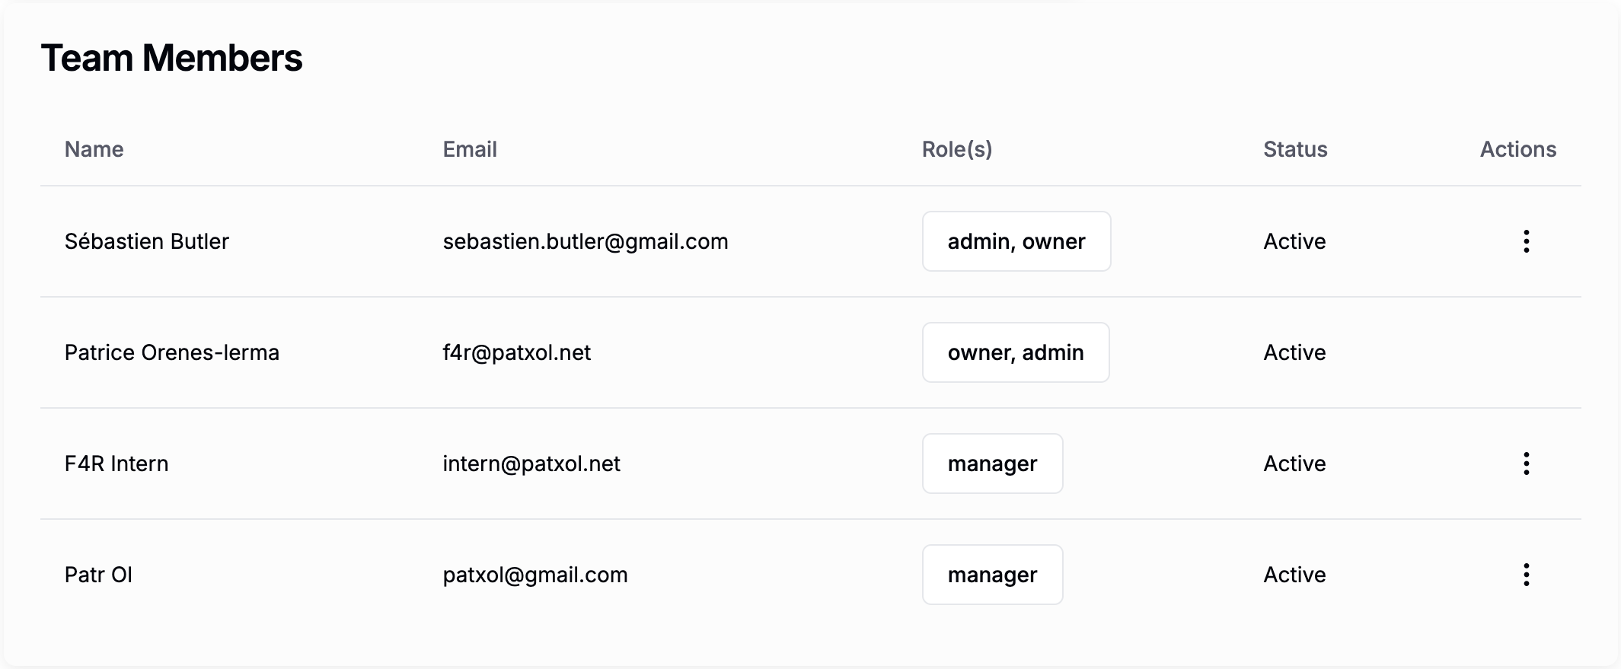This screenshot has height=669, width=1621.
Task: Click the name Patrice Orenes-lerma
Action: 172,352
